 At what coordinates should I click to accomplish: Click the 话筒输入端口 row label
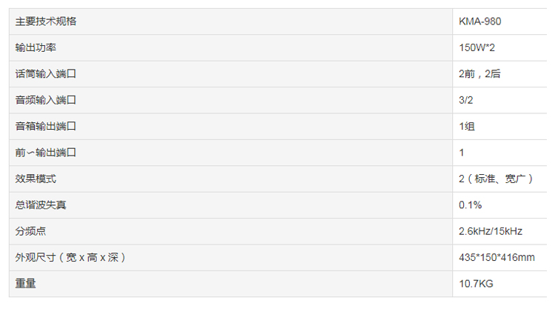click(46, 73)
